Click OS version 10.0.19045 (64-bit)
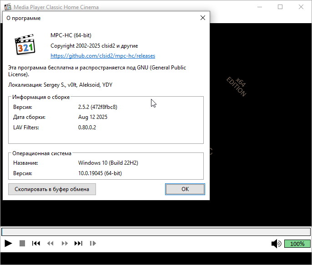Viewport: 312px width, 265px height. click(x=100, y=173)
